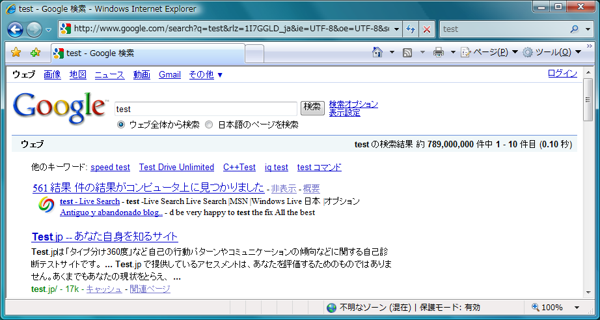Click the address bar URL field

pyautogui.click(x=231, y=29)
